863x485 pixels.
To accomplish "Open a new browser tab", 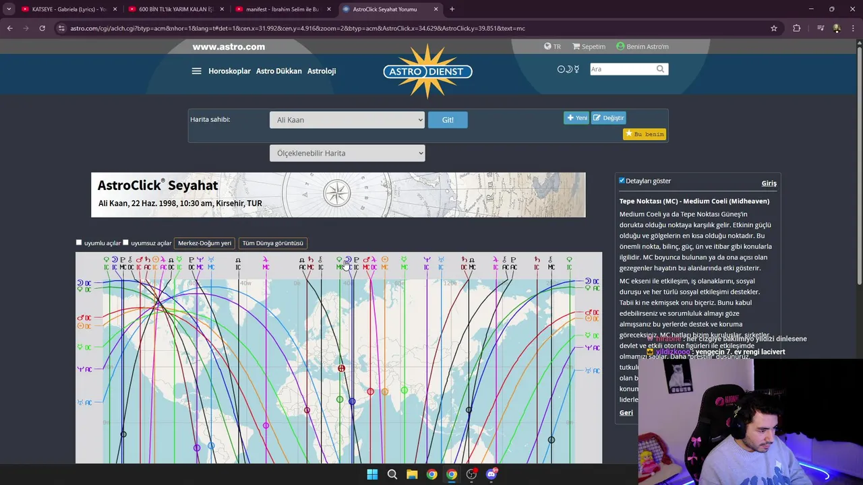I will (x=452, y=9).
